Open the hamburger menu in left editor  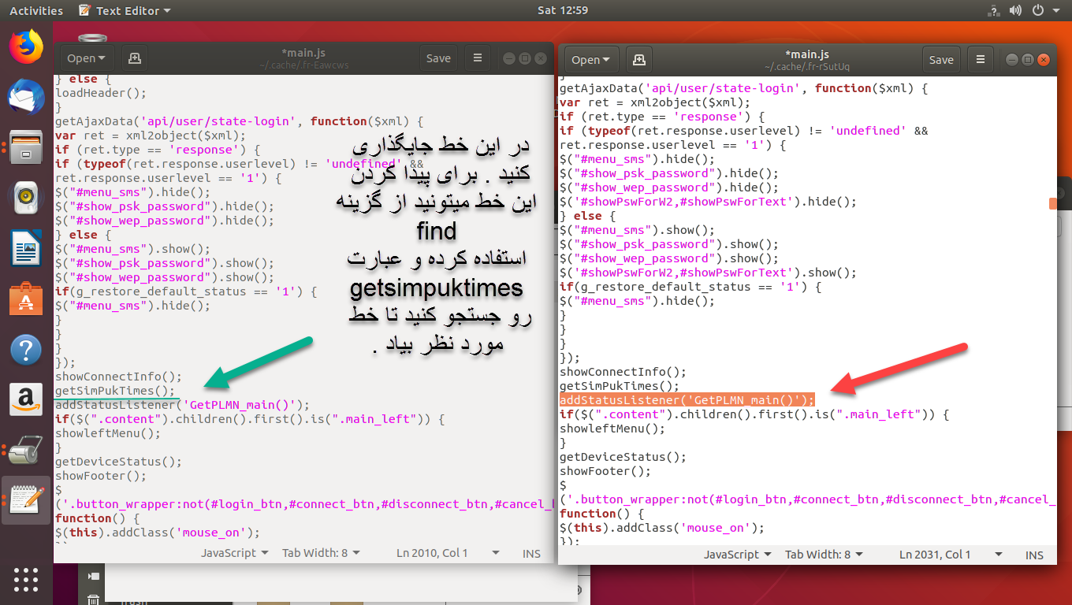[477, 58]
